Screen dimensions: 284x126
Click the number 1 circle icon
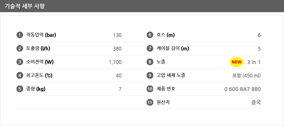coord(20,35)
